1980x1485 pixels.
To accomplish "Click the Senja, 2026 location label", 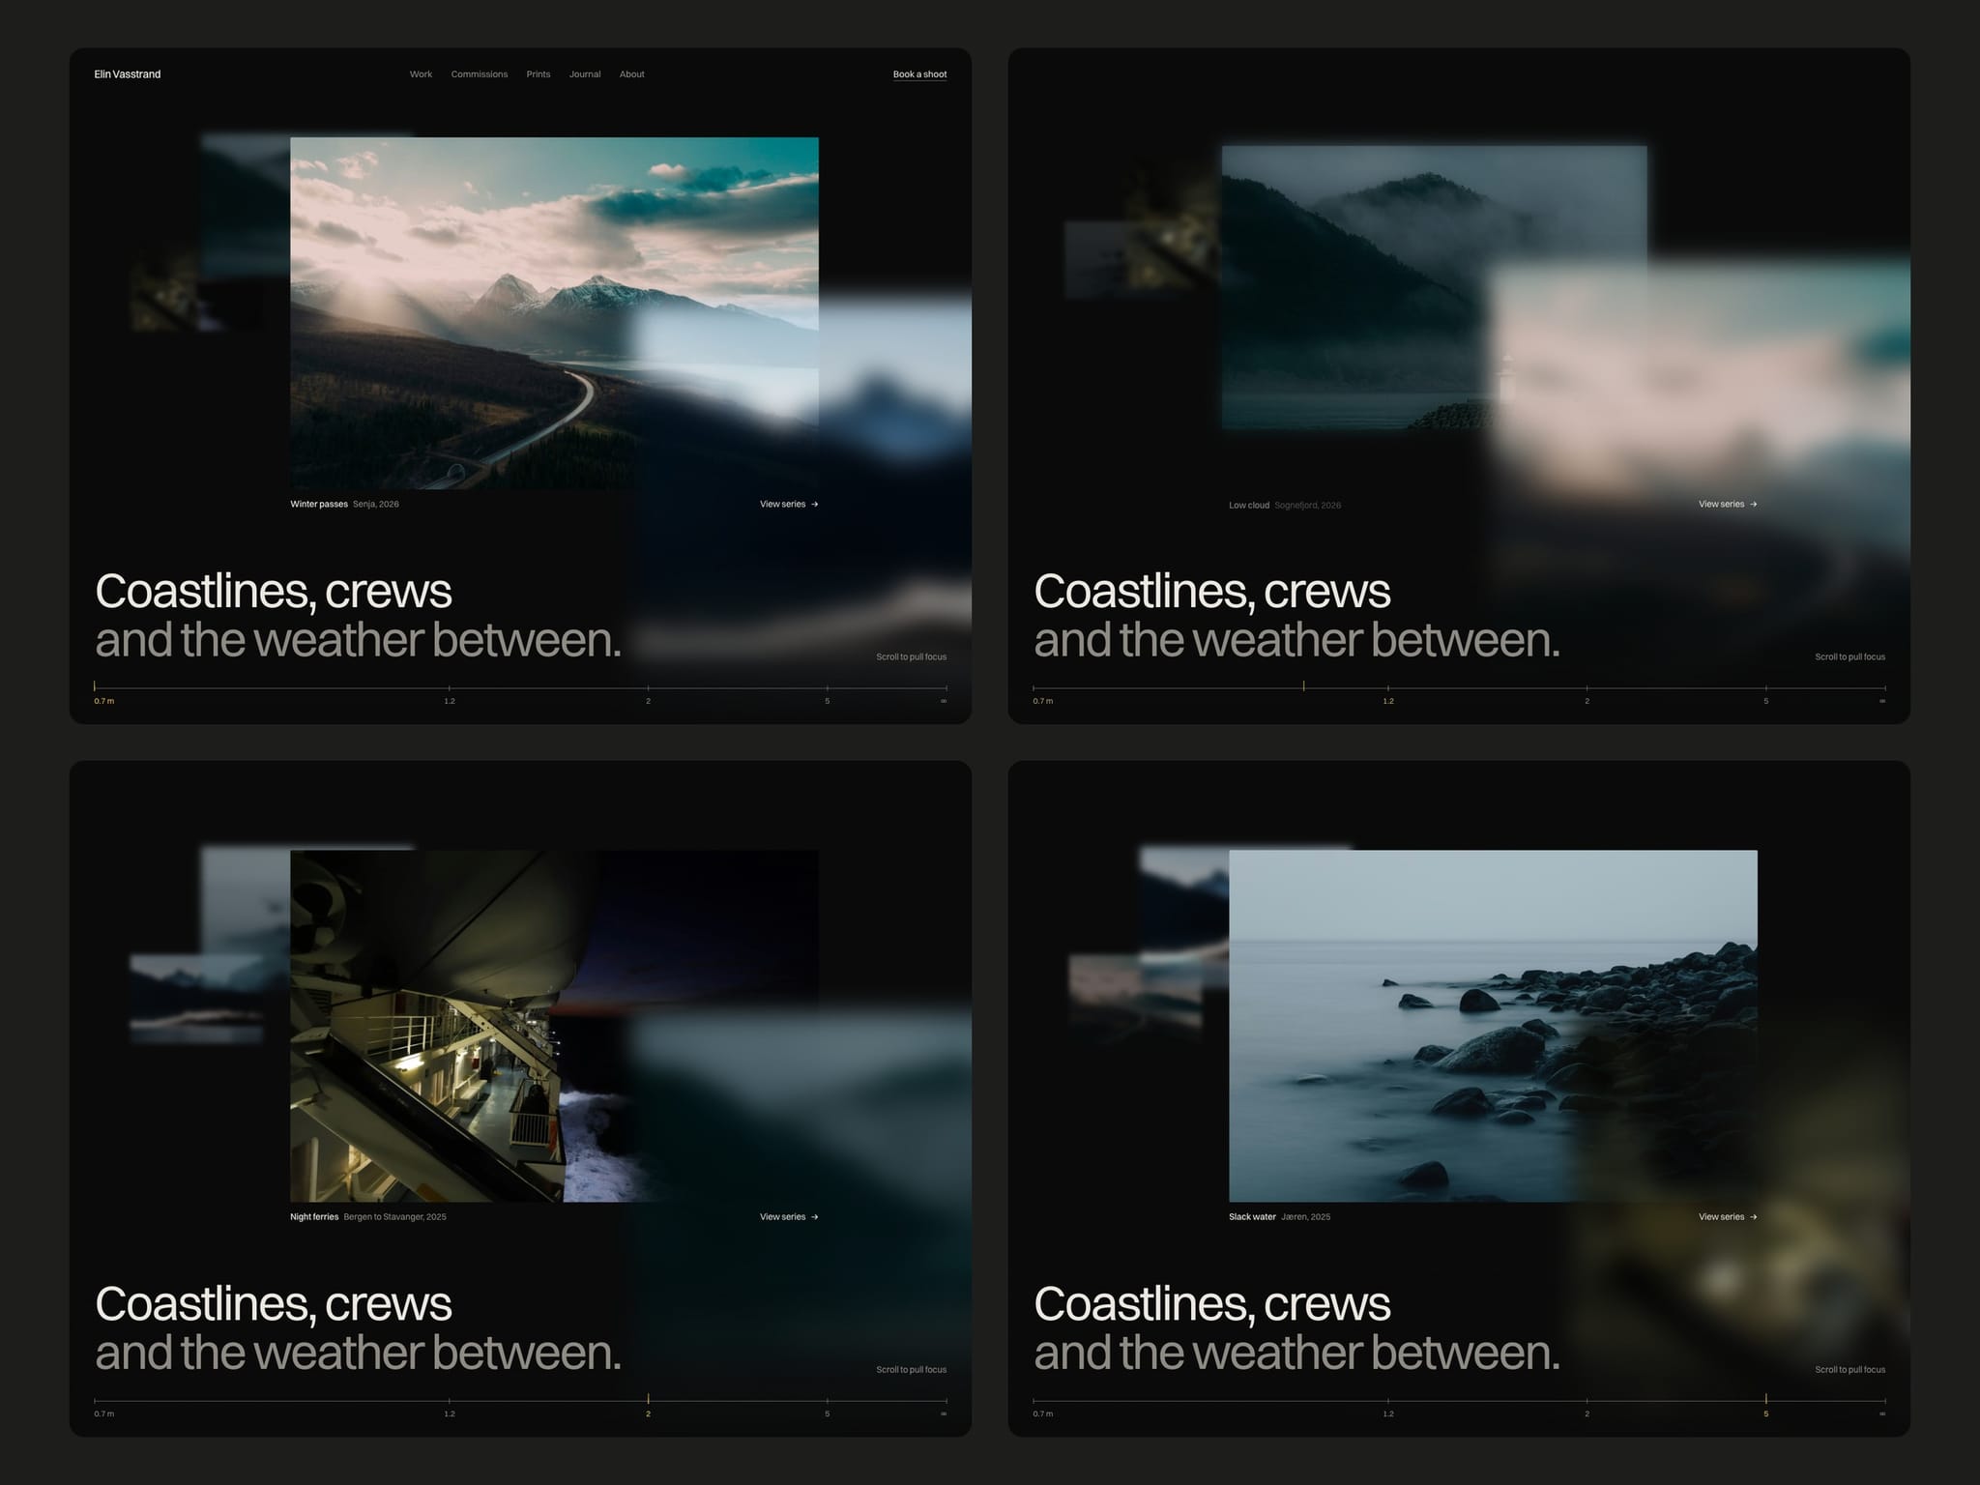I will (376, 504).
